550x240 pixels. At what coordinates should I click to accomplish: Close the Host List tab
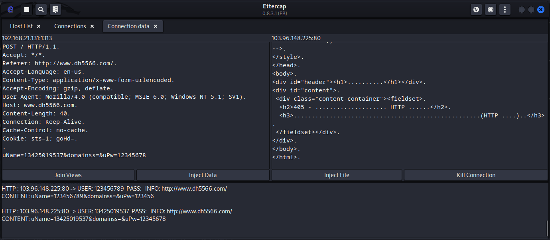39,26
